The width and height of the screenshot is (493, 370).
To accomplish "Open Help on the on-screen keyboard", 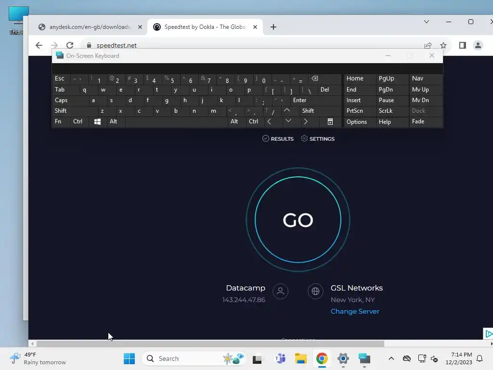I will pos(392,122).
